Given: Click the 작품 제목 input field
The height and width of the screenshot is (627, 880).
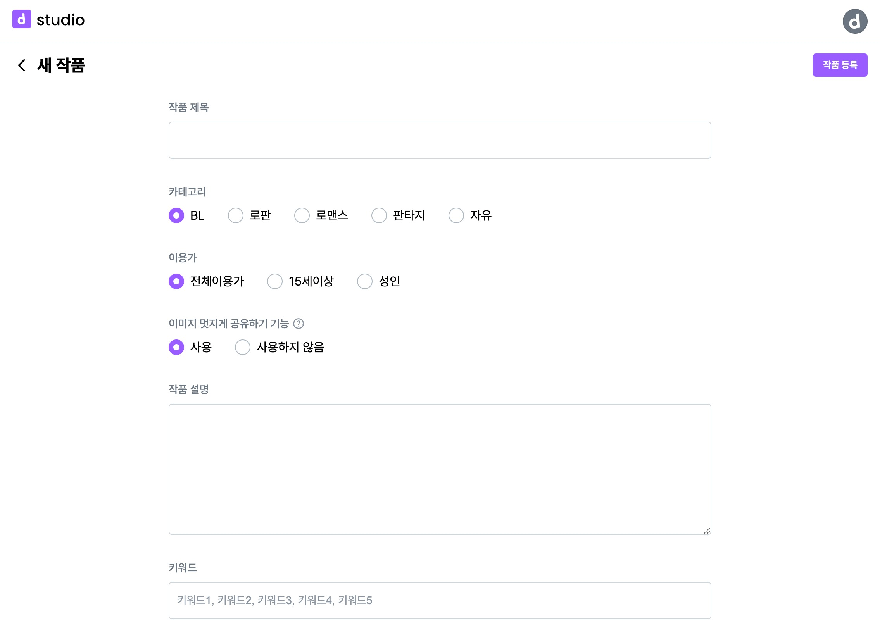Looking at the screenshot, I should coord(440,140).
